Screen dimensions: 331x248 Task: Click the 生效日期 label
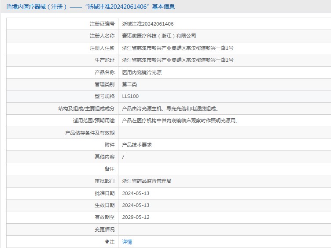tap(105, 205)
